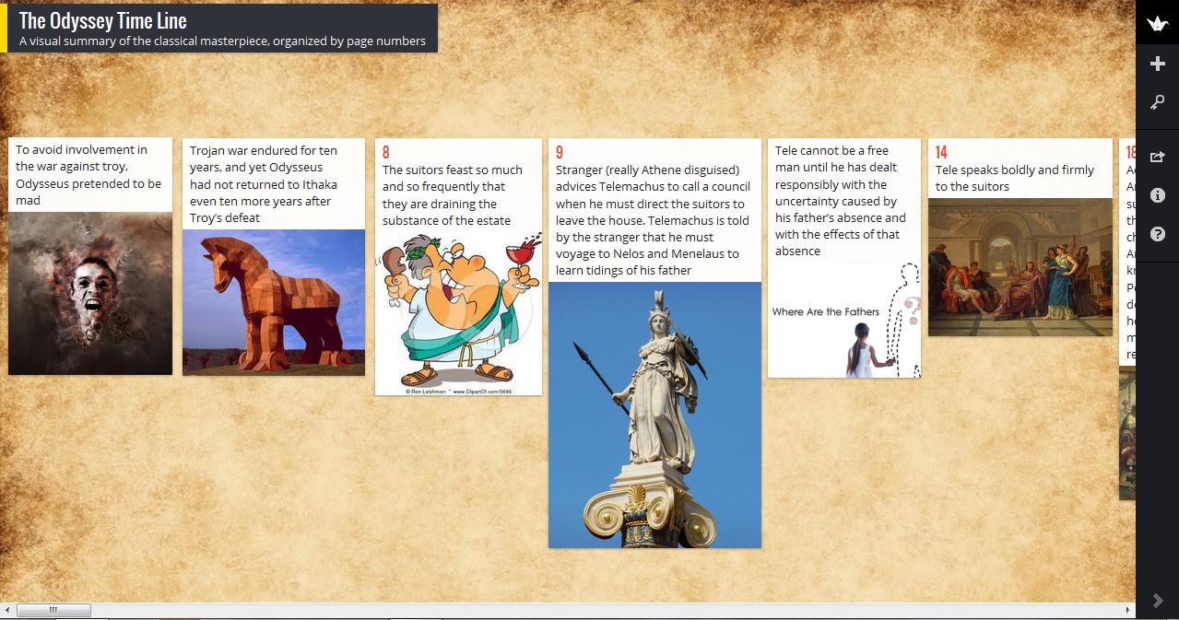Viewport: 1179px width, 620px height.
Task: Open the Where Are the Fathers image
Action: (x=844, y=320)
